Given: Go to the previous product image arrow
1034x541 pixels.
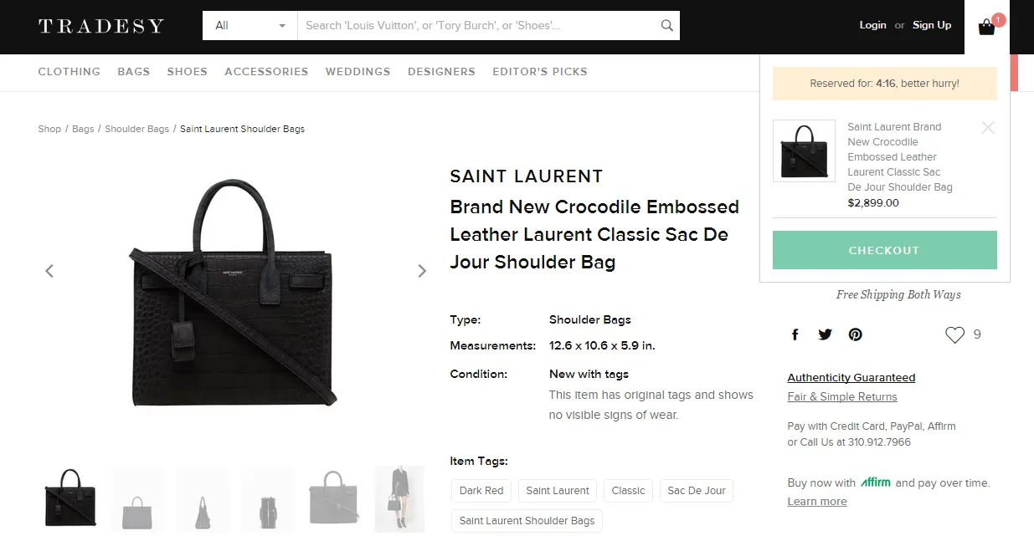Looking at the screenshot, I should pos(49,271).
